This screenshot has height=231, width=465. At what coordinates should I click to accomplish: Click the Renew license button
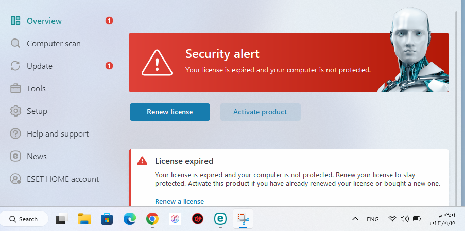point(170,112)
